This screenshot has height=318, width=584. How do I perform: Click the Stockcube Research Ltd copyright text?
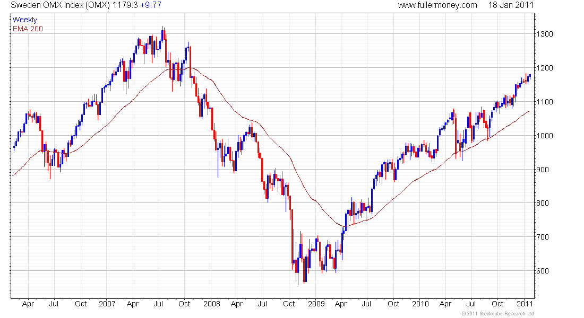(497, 314)
